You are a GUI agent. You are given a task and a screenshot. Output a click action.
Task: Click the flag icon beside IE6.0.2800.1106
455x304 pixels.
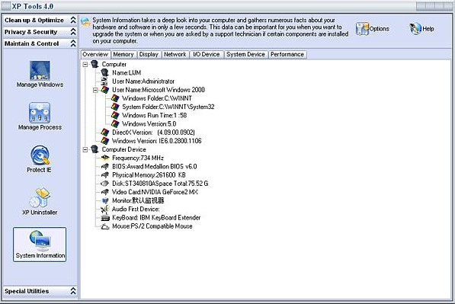pos(104,141)
